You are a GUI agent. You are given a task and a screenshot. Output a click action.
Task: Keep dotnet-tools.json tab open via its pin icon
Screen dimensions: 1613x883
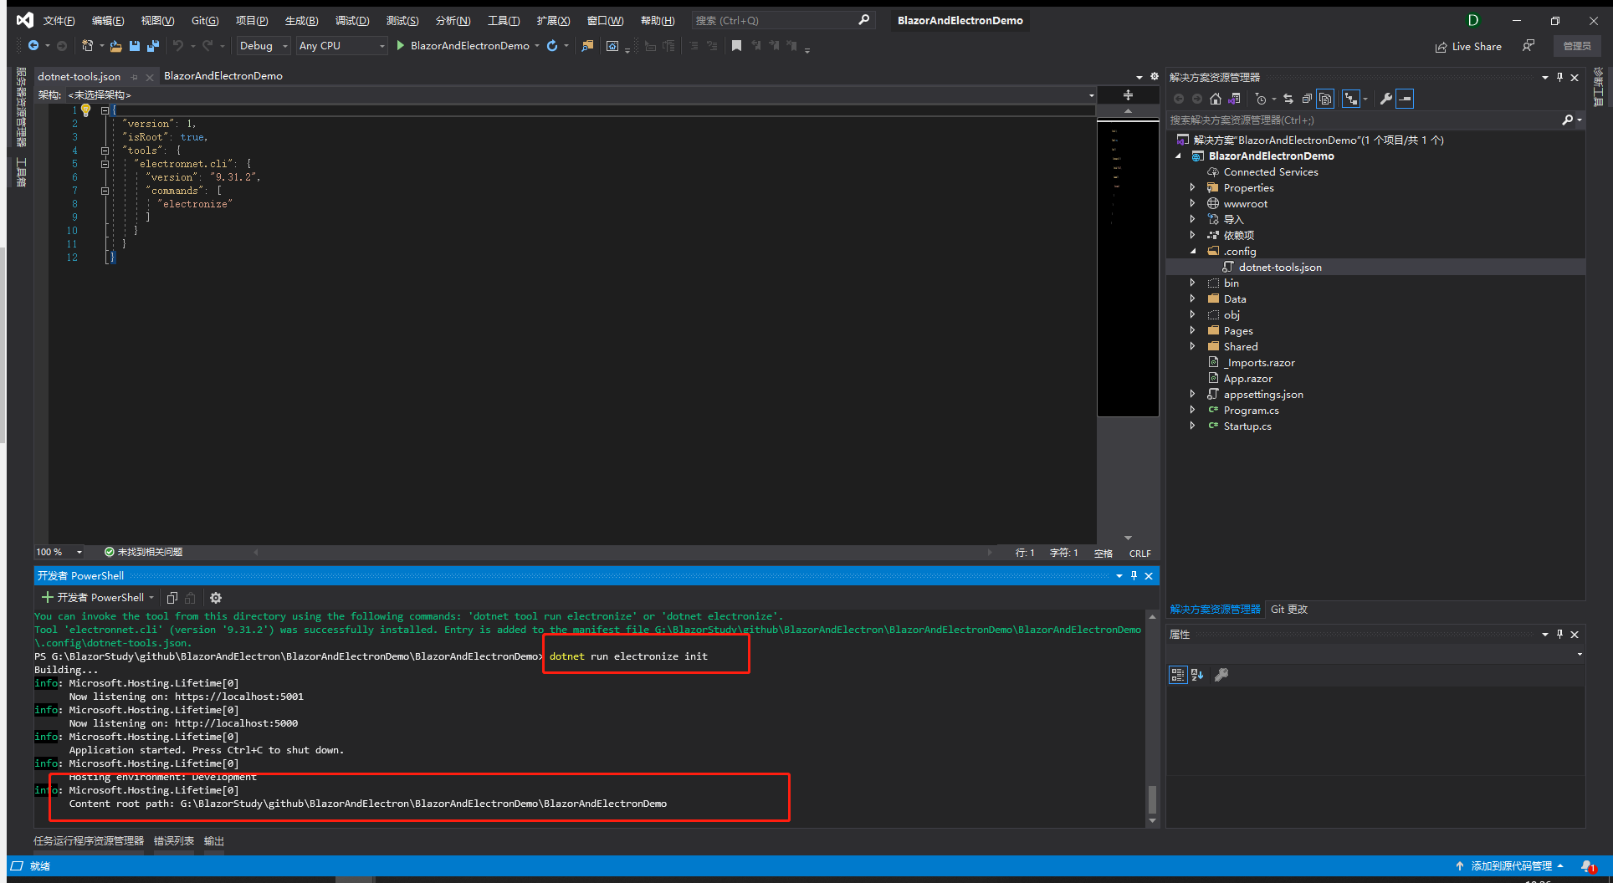(134, 76)
